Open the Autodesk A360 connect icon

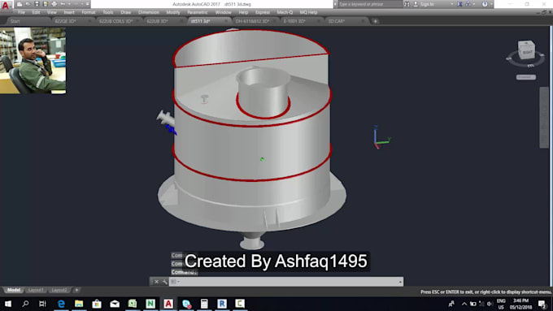coord(468,4)
